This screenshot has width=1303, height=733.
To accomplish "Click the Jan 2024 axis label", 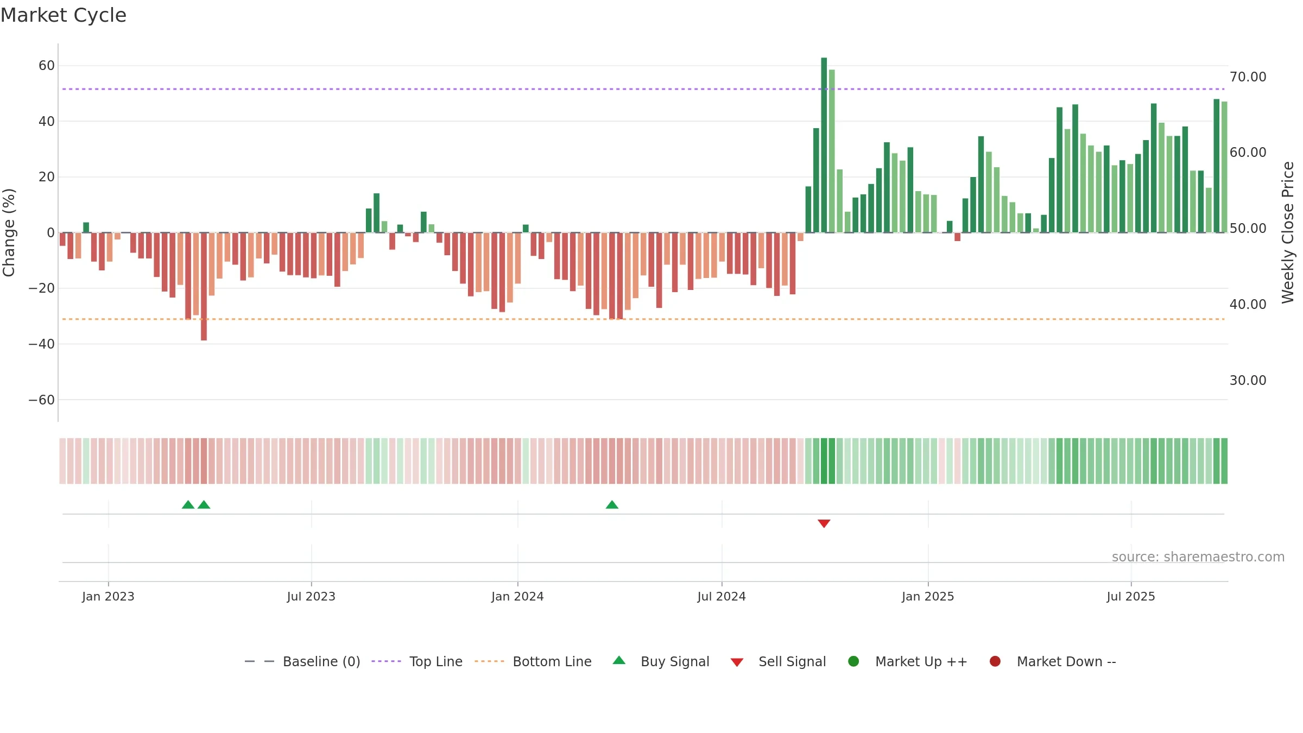I will (517, 596).
